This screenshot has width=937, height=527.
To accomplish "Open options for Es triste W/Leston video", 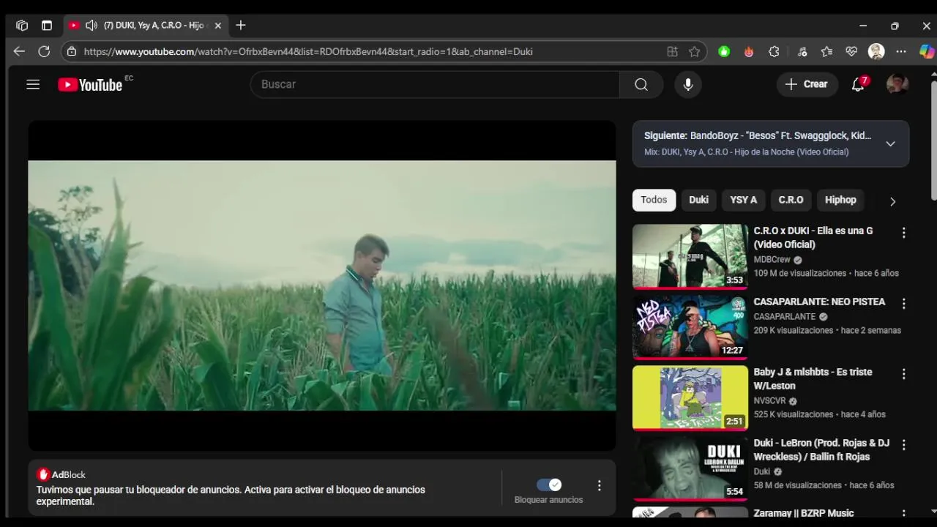I will coord(903,374).
